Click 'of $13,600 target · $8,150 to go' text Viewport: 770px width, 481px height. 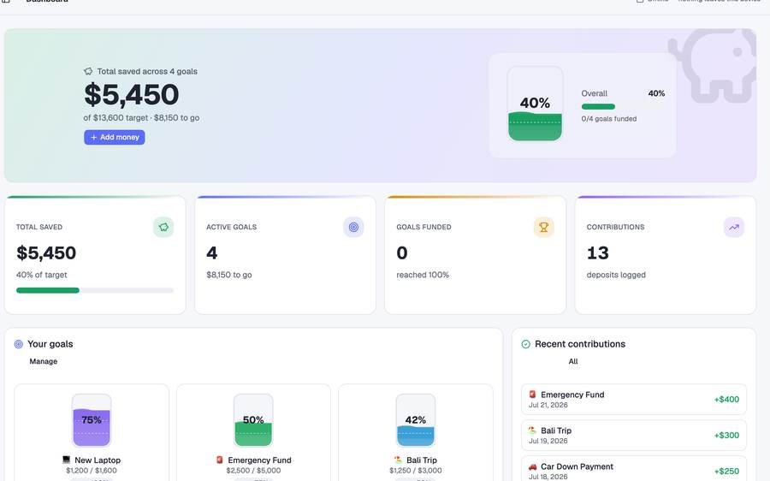141,118
